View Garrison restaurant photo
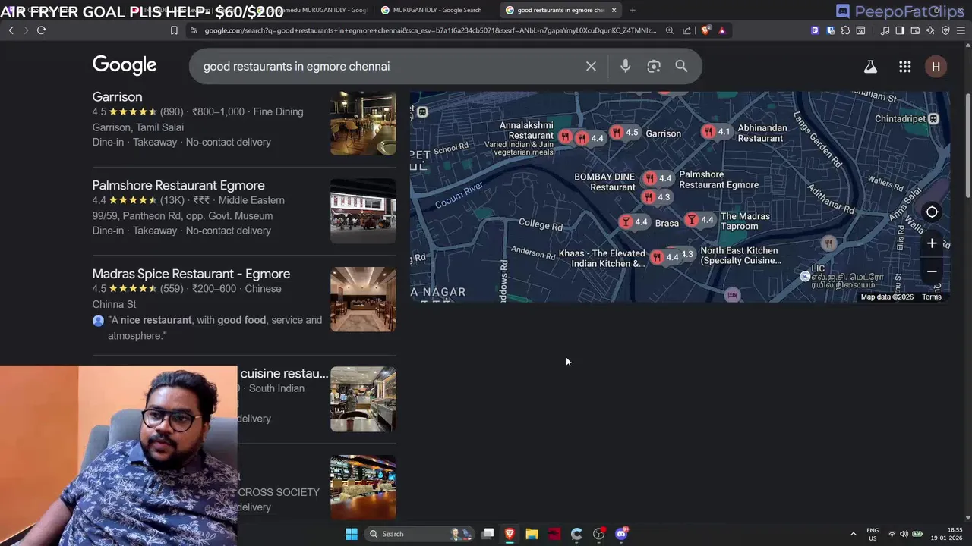The height and width of the screenshot is (546, 972). pyautogui.click(x=363, y=123)
